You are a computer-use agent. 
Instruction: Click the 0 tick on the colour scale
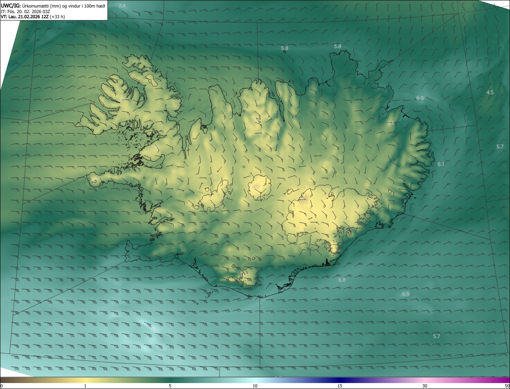[2, 386]
